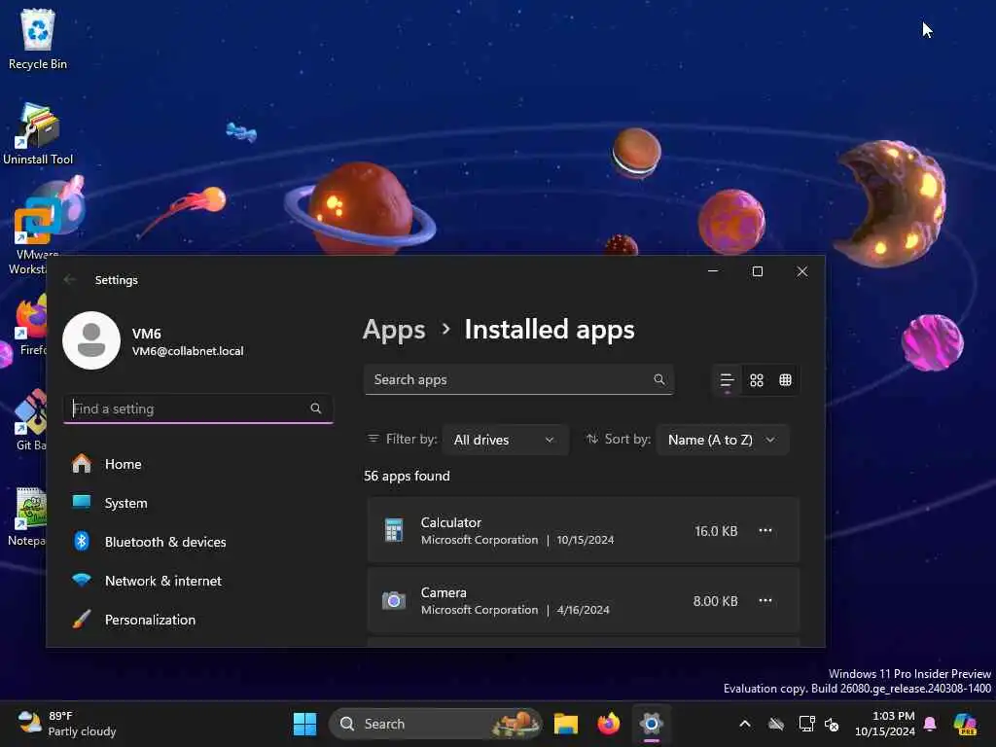The width and height of the screenshot is (996, 747).
Task: Open Firefox desktop shortcut
Action: click(x=30, y=325)
